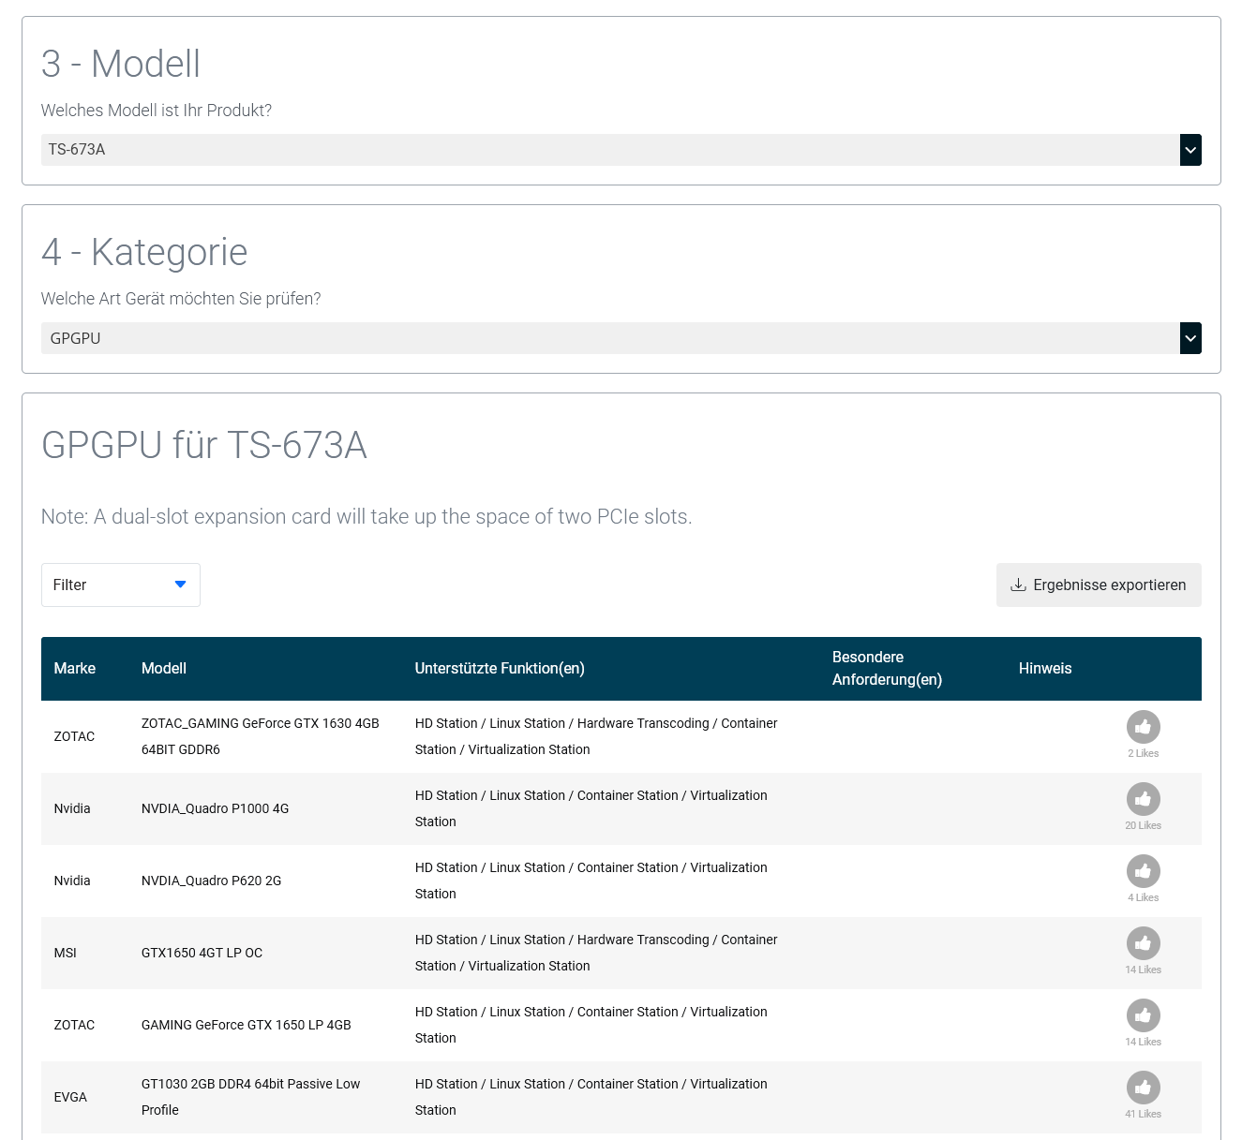The image size is (1242, 1140).
Task: Click the supported functions cell for GTX 1650 LP 4GB
Action: point(591,1025)
